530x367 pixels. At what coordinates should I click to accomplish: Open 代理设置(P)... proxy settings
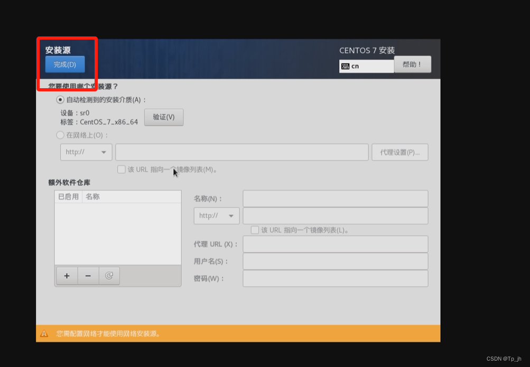(400, 152)
